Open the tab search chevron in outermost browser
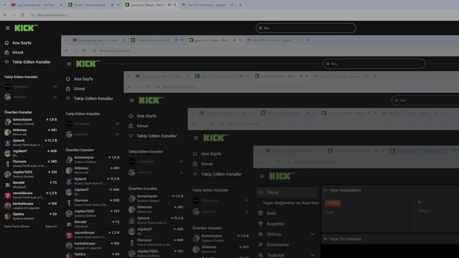 (5, 5)
